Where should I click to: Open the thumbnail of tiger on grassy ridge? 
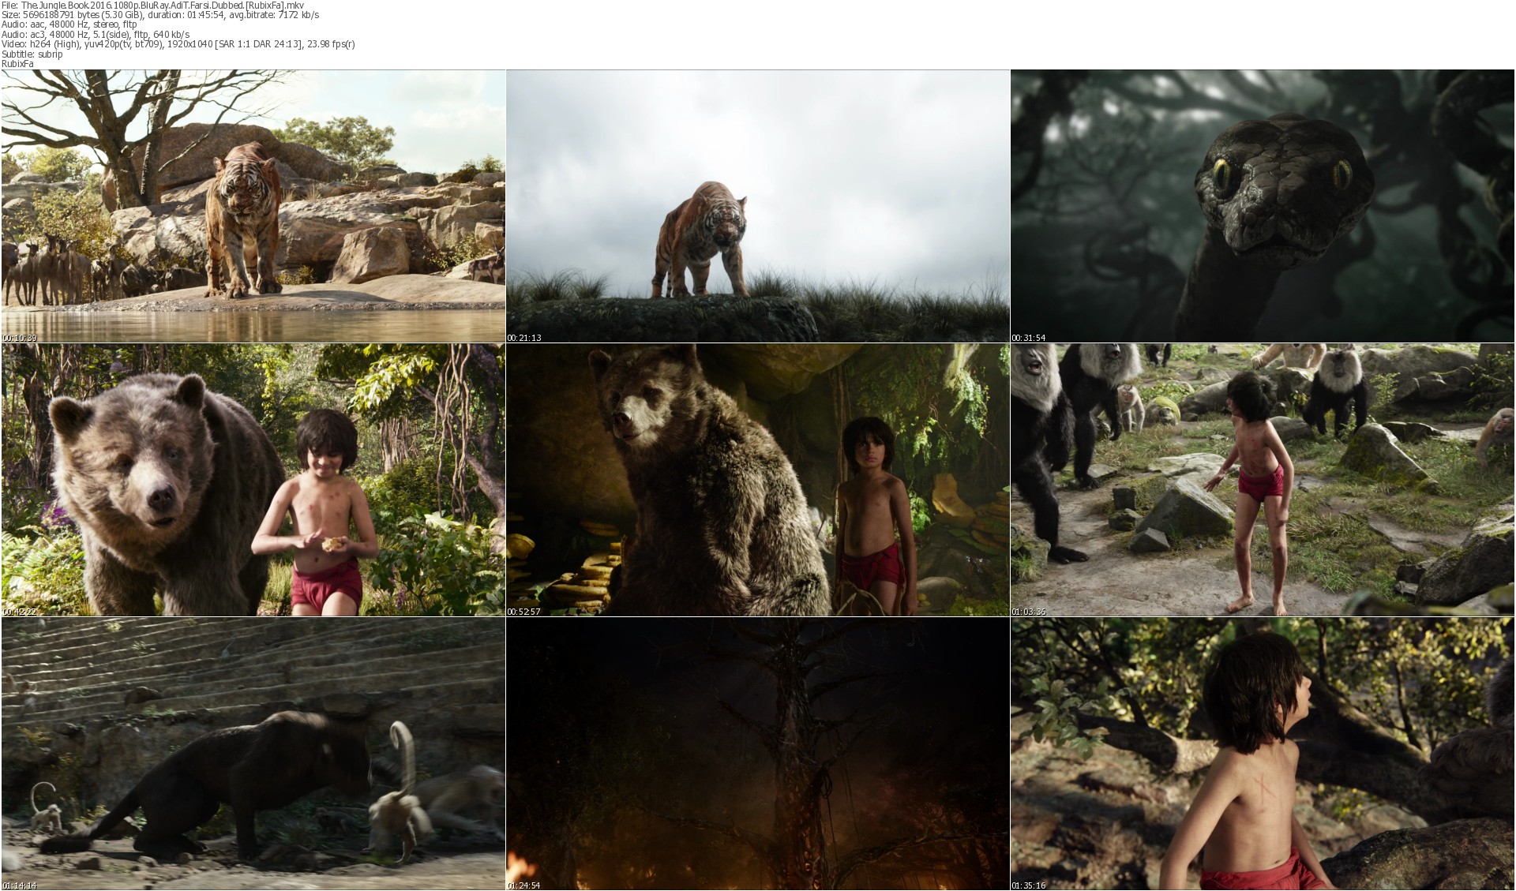(x=758, y=206)
